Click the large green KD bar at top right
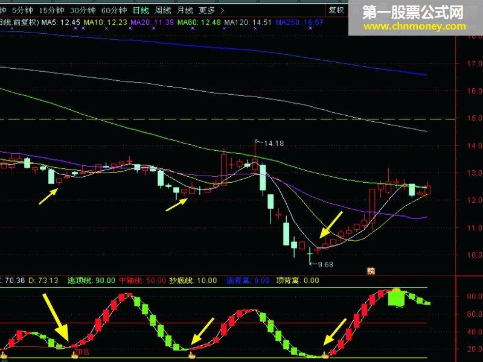The image size is (483, 362). coord(396,298)
